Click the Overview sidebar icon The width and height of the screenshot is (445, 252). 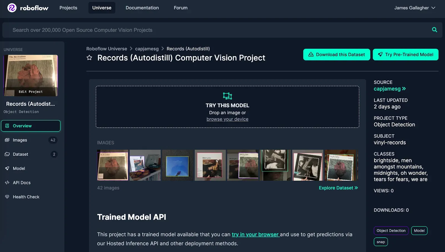[7, 126]
